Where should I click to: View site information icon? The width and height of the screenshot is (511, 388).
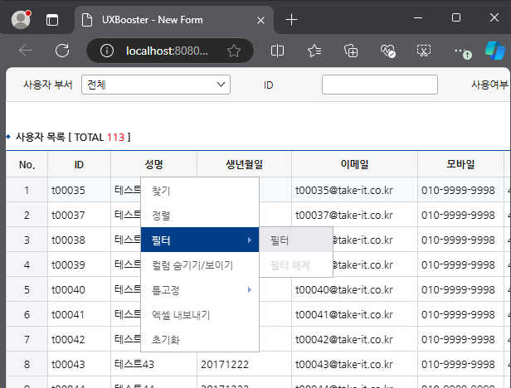(x=107, y=51)
